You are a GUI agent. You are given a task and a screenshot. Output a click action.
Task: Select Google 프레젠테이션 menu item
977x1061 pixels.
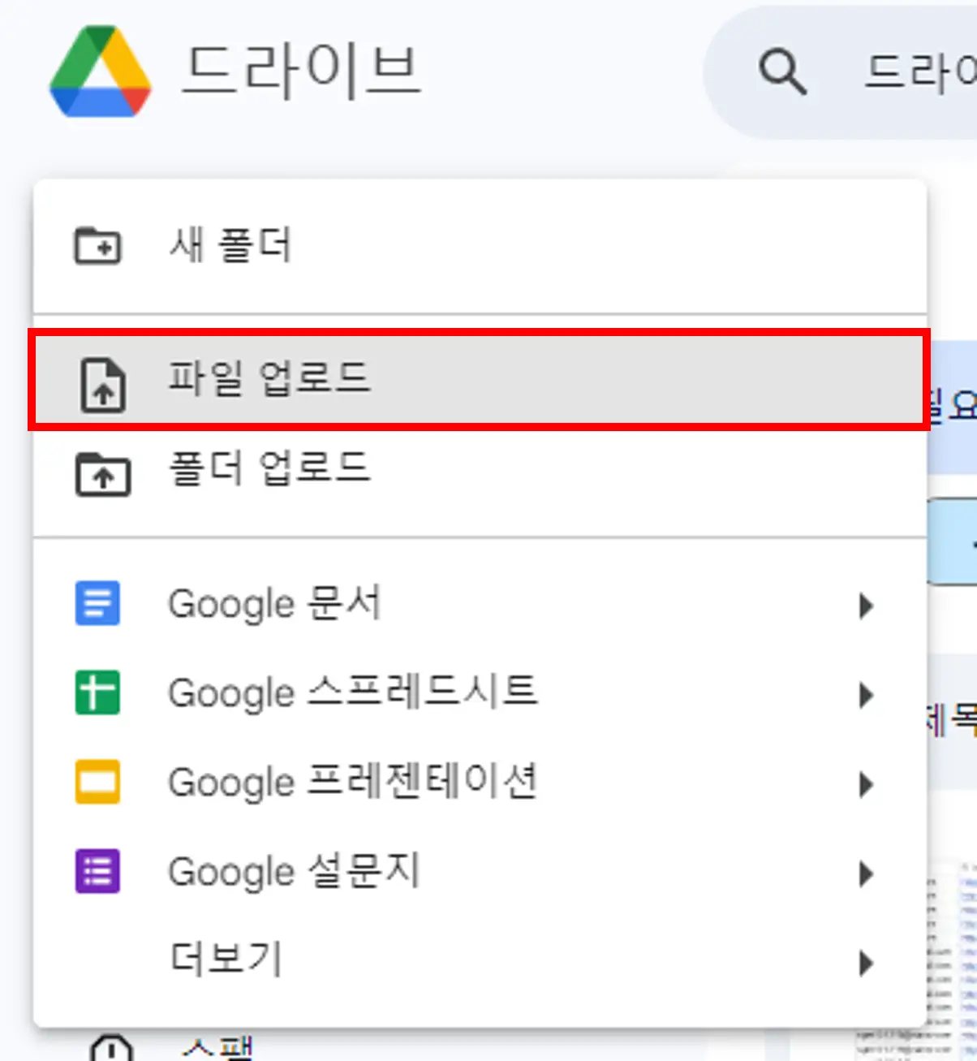pyautogui.click(x=480, y=783)
